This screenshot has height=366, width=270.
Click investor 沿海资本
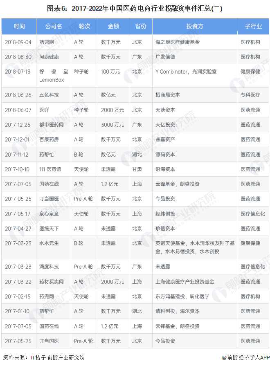point(165,169)
